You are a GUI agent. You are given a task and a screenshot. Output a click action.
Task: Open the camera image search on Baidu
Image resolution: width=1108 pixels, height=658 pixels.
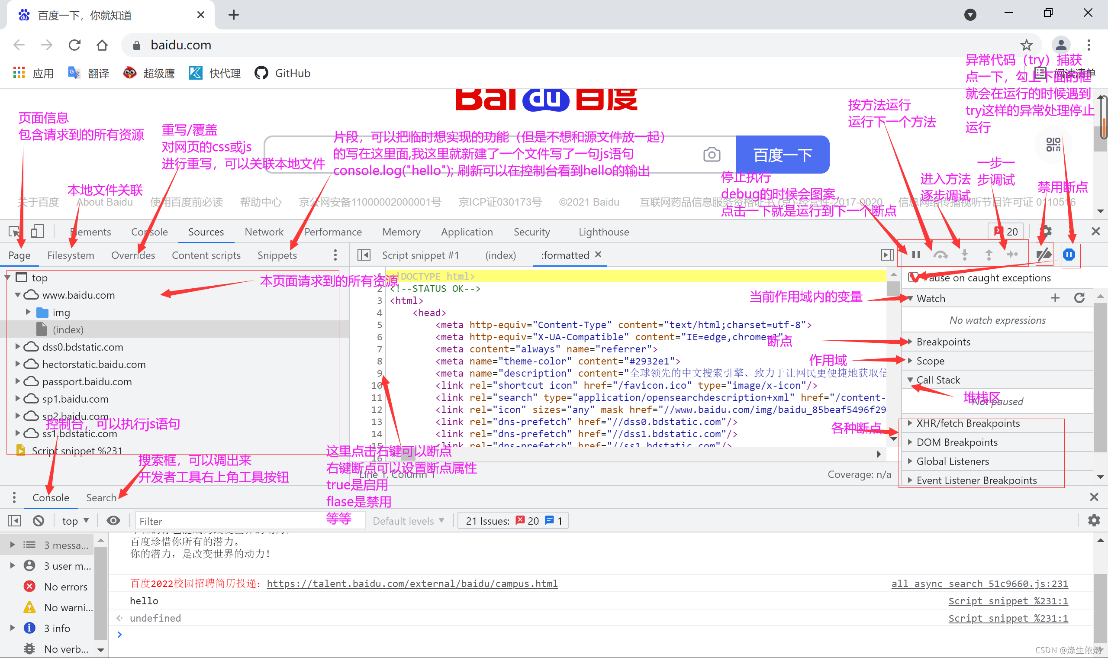[x=712, y=154]
